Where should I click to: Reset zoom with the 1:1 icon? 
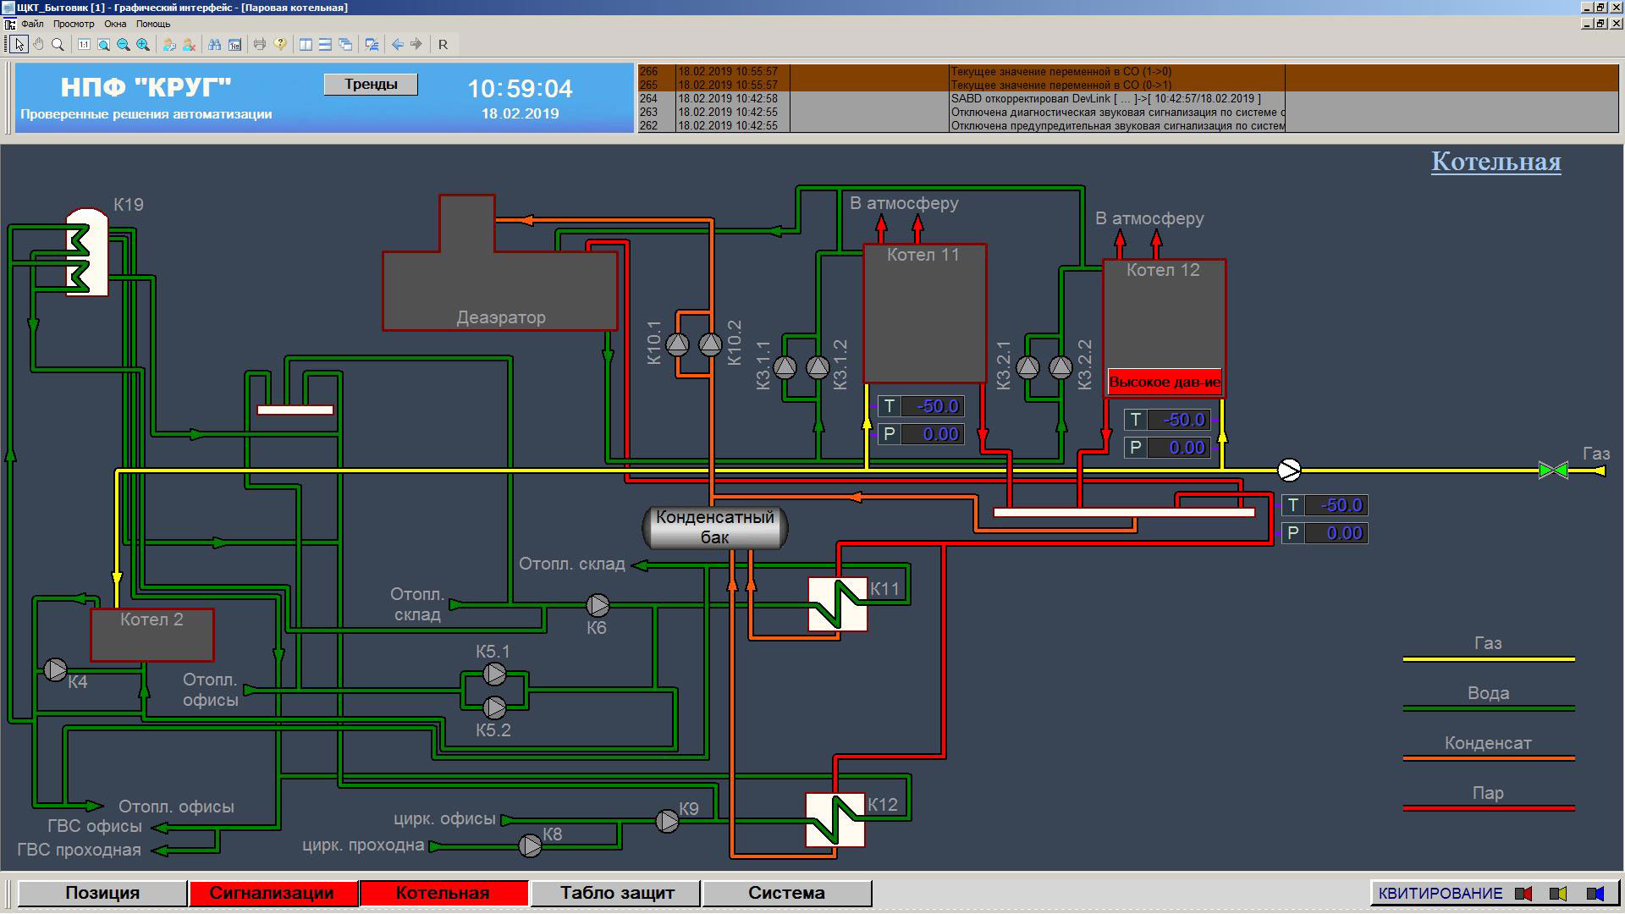(x=84, y=44)
